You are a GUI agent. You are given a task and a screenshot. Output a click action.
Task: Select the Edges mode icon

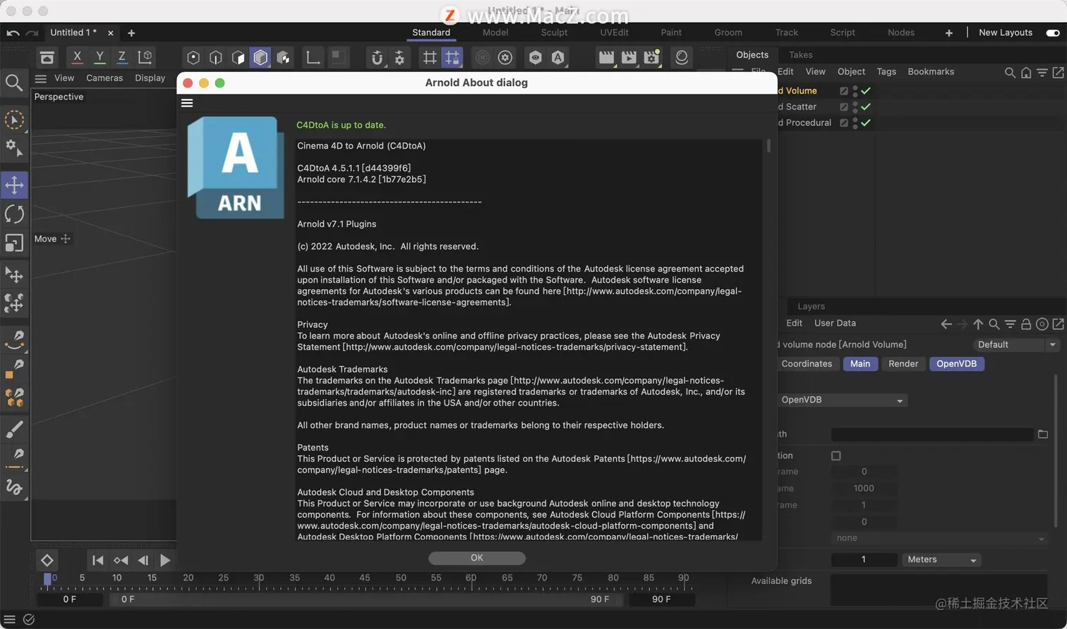point(216,58)
